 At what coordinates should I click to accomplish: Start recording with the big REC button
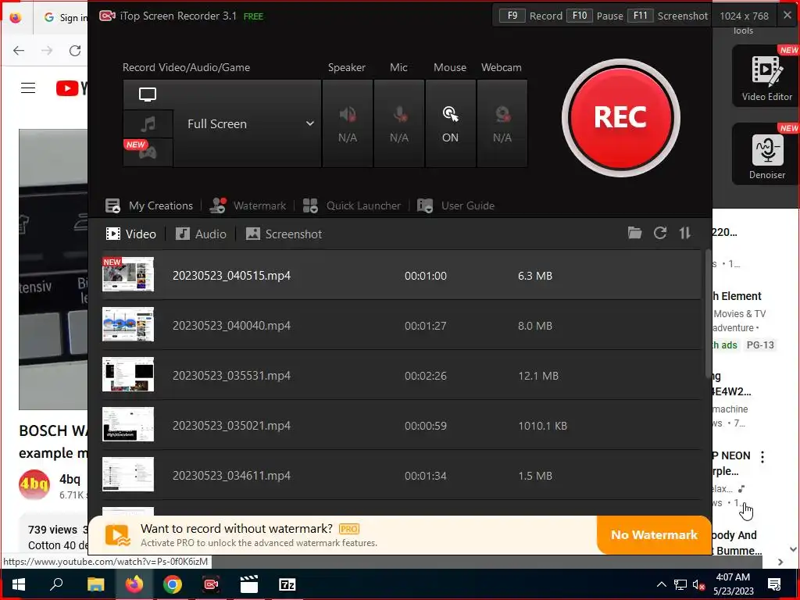(620, 118)
